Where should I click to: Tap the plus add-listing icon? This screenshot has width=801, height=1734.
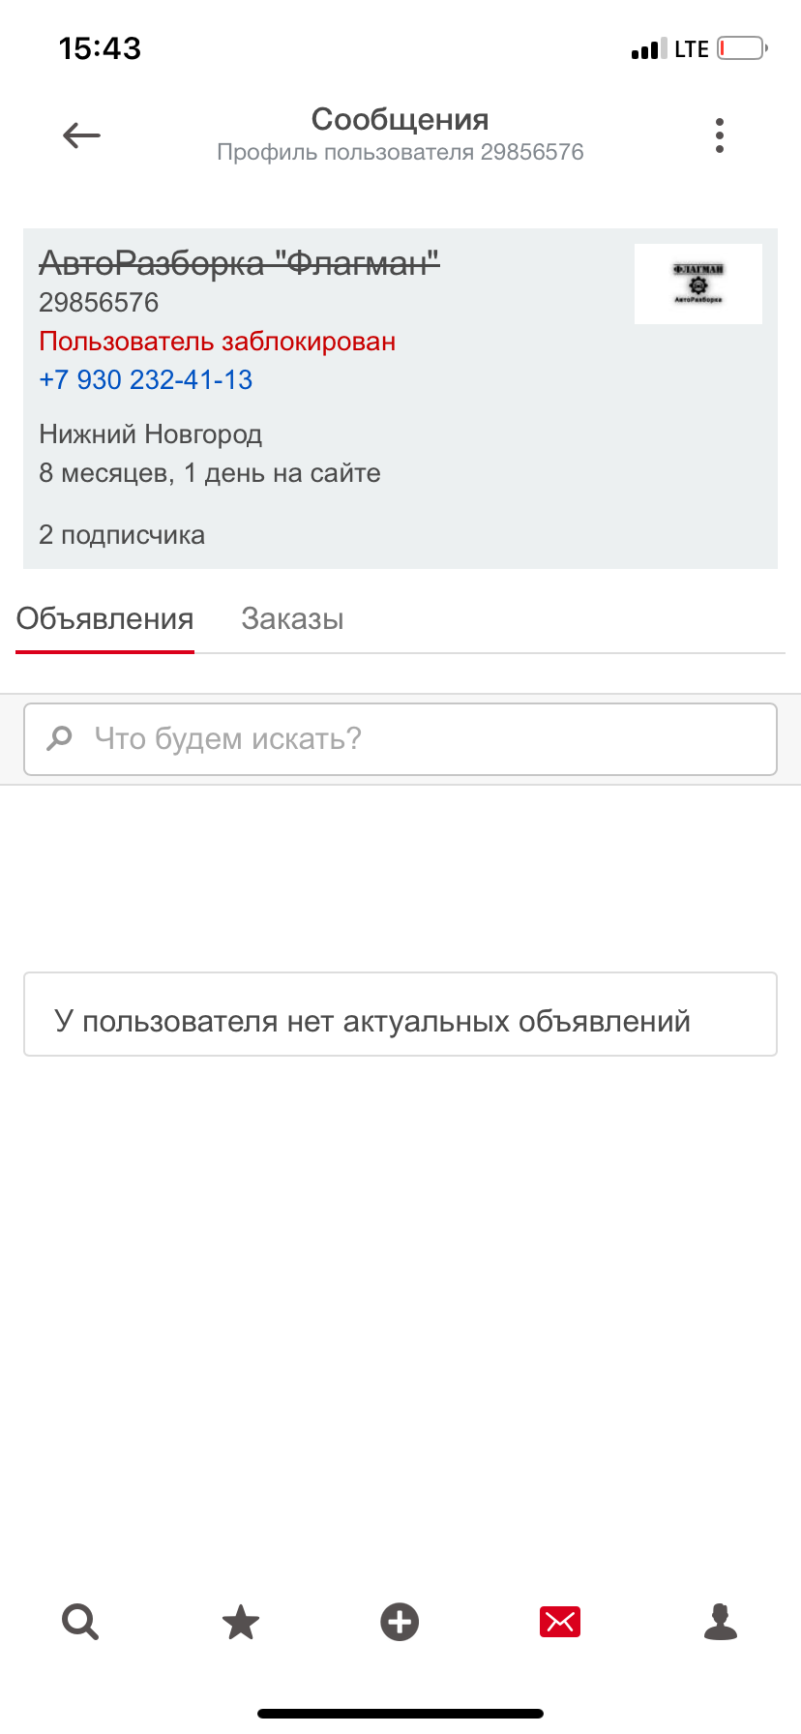pos(400,1622)
